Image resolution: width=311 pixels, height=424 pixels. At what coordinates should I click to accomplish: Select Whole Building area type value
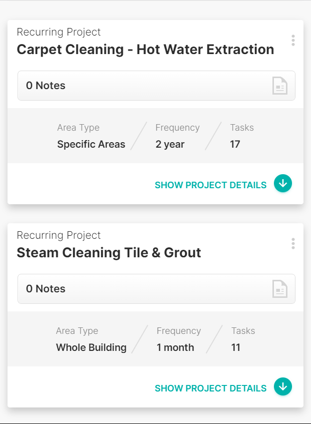click(91, 347)
